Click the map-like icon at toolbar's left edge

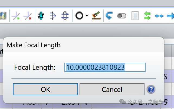coord(3,16)
